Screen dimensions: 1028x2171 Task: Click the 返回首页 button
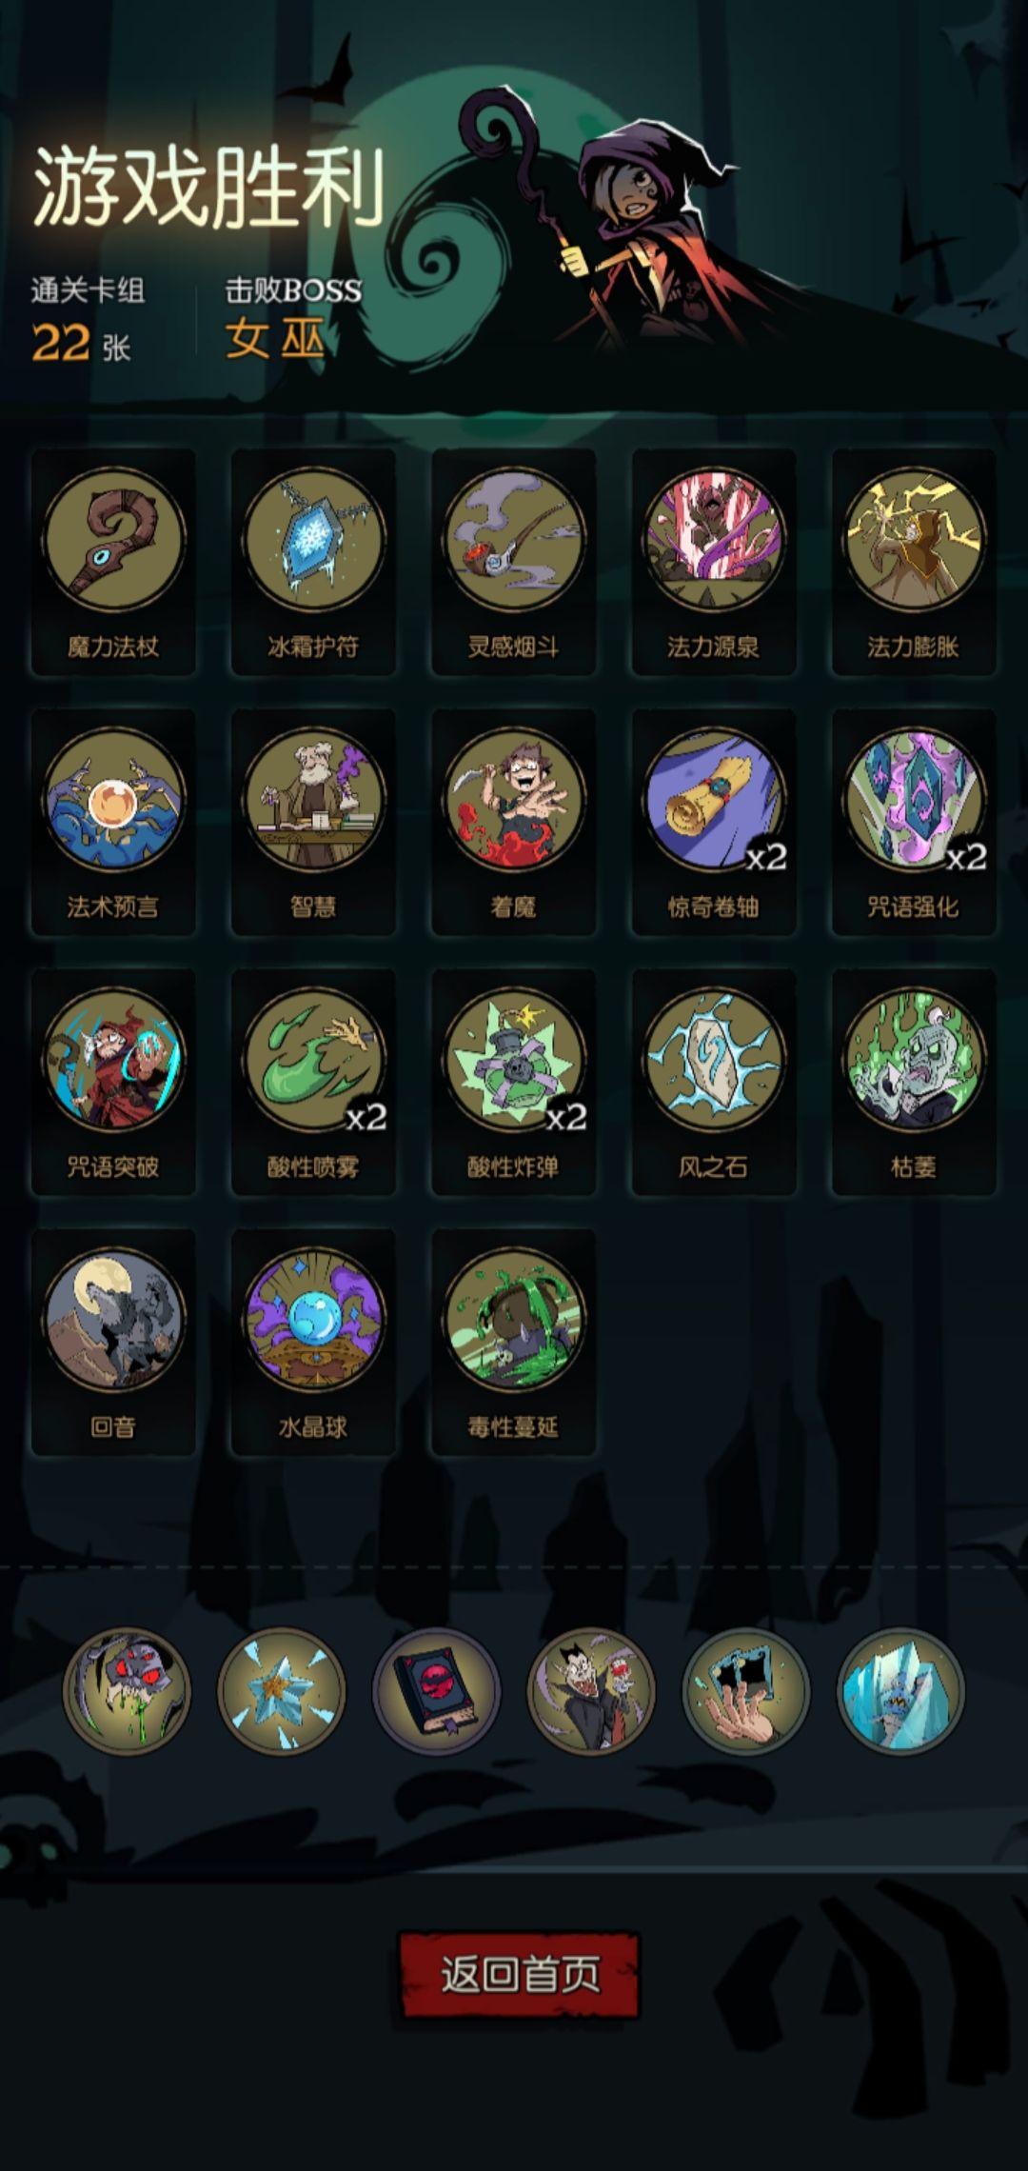point(519,1974)
